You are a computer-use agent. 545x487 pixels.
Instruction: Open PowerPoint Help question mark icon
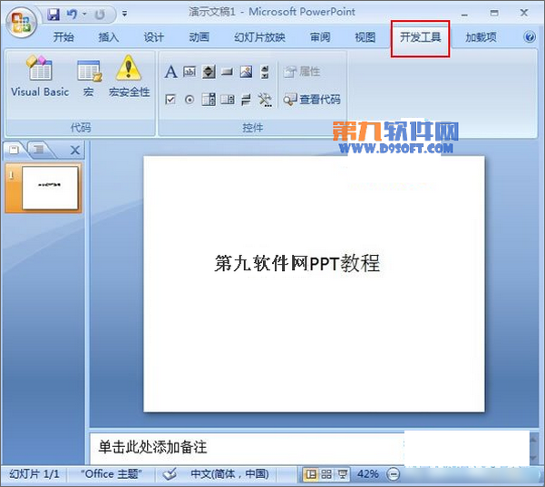(530, 36)
